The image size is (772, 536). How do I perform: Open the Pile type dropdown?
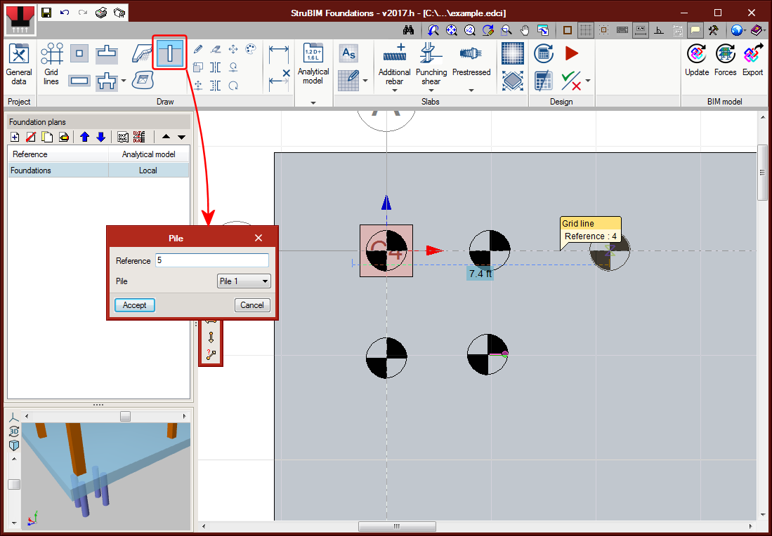pos(244,281)
